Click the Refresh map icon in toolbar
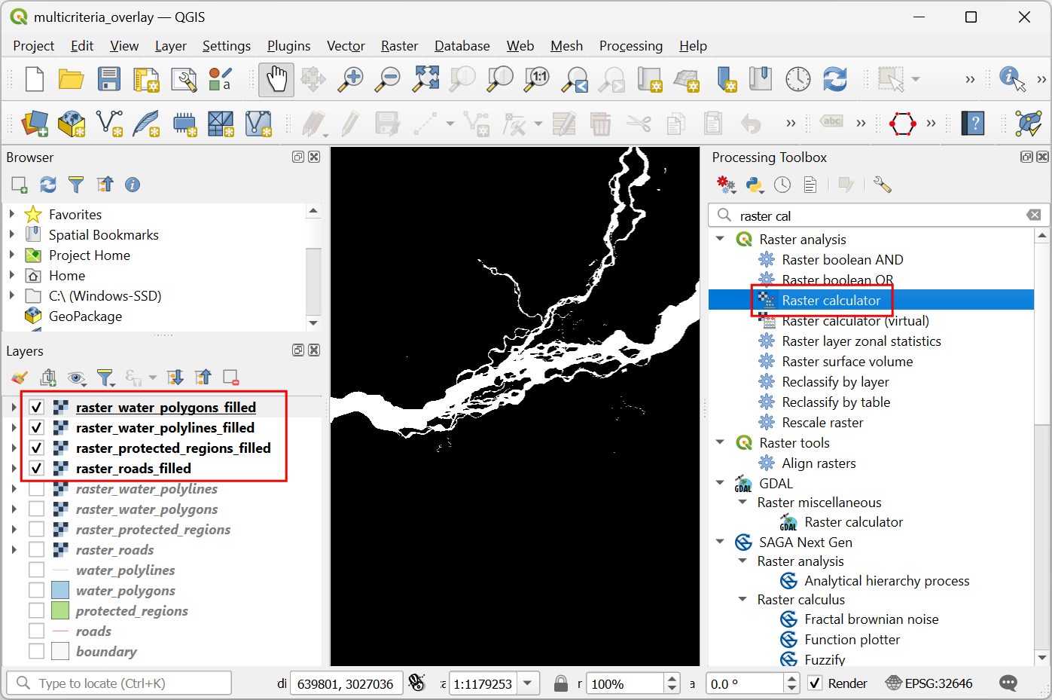 [834, 79]
